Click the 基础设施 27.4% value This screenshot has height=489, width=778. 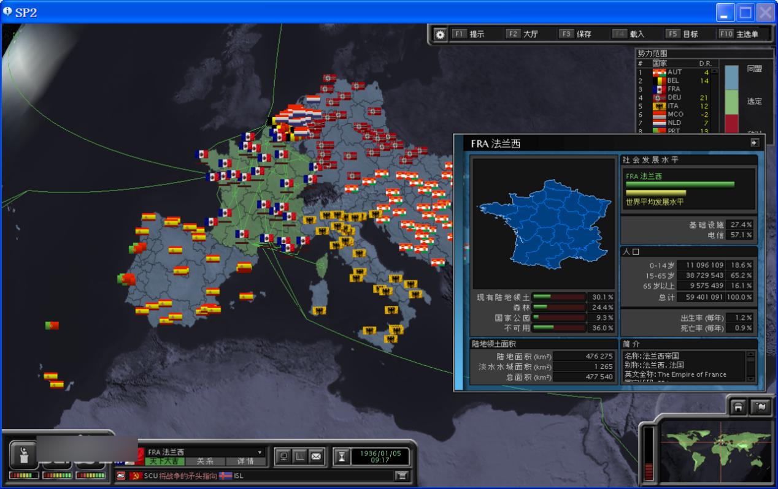coord(741,226)
